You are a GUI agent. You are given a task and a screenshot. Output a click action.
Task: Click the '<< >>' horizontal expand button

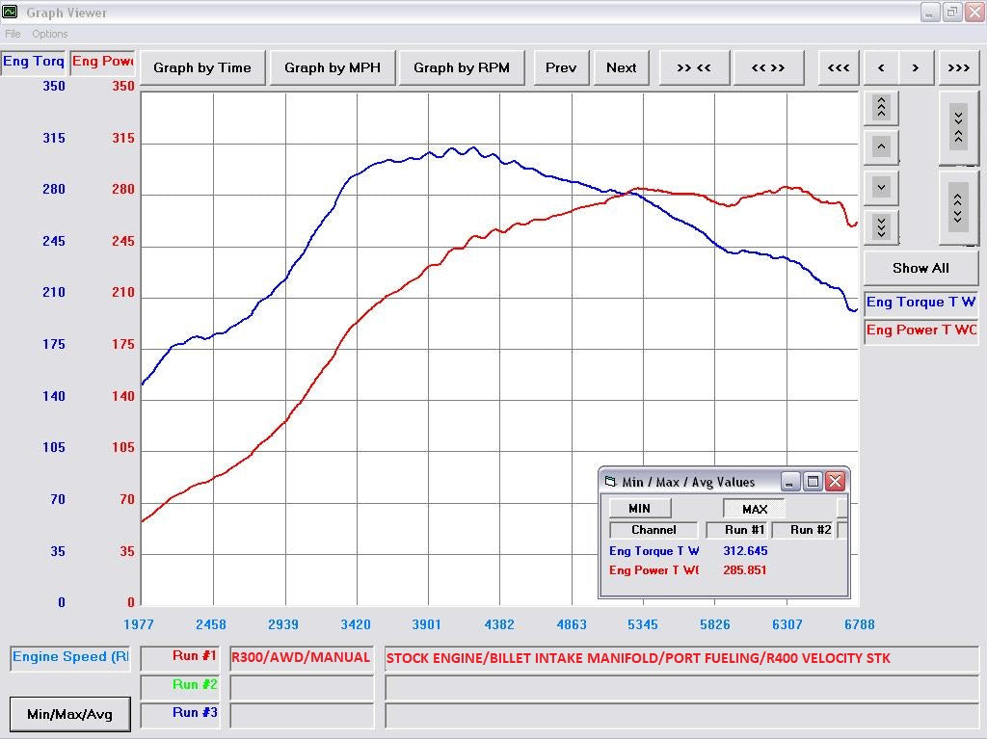point(767,67)
